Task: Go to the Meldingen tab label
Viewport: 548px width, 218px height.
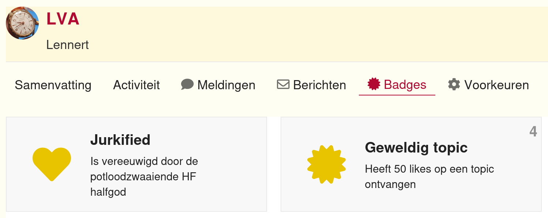Action: pyautogui.click(x=226, y=85)
